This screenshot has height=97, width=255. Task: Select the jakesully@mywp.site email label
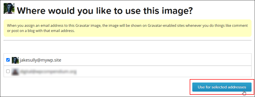(x=40, y=60)
